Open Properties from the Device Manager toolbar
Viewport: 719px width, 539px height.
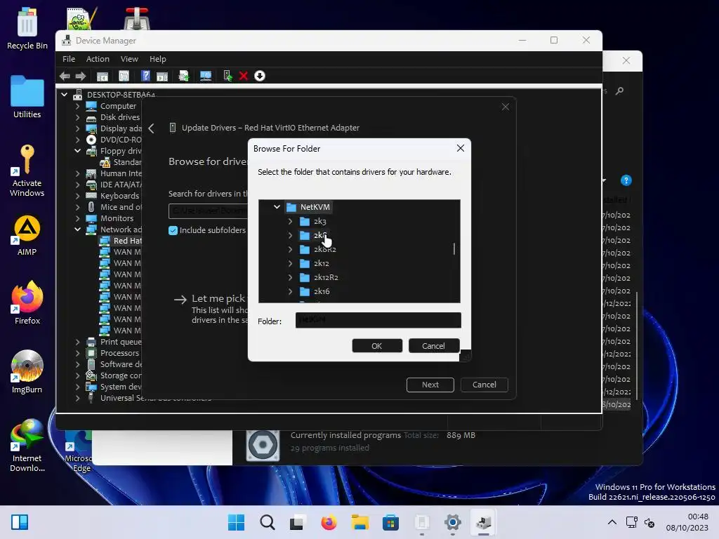pos(124,76)
